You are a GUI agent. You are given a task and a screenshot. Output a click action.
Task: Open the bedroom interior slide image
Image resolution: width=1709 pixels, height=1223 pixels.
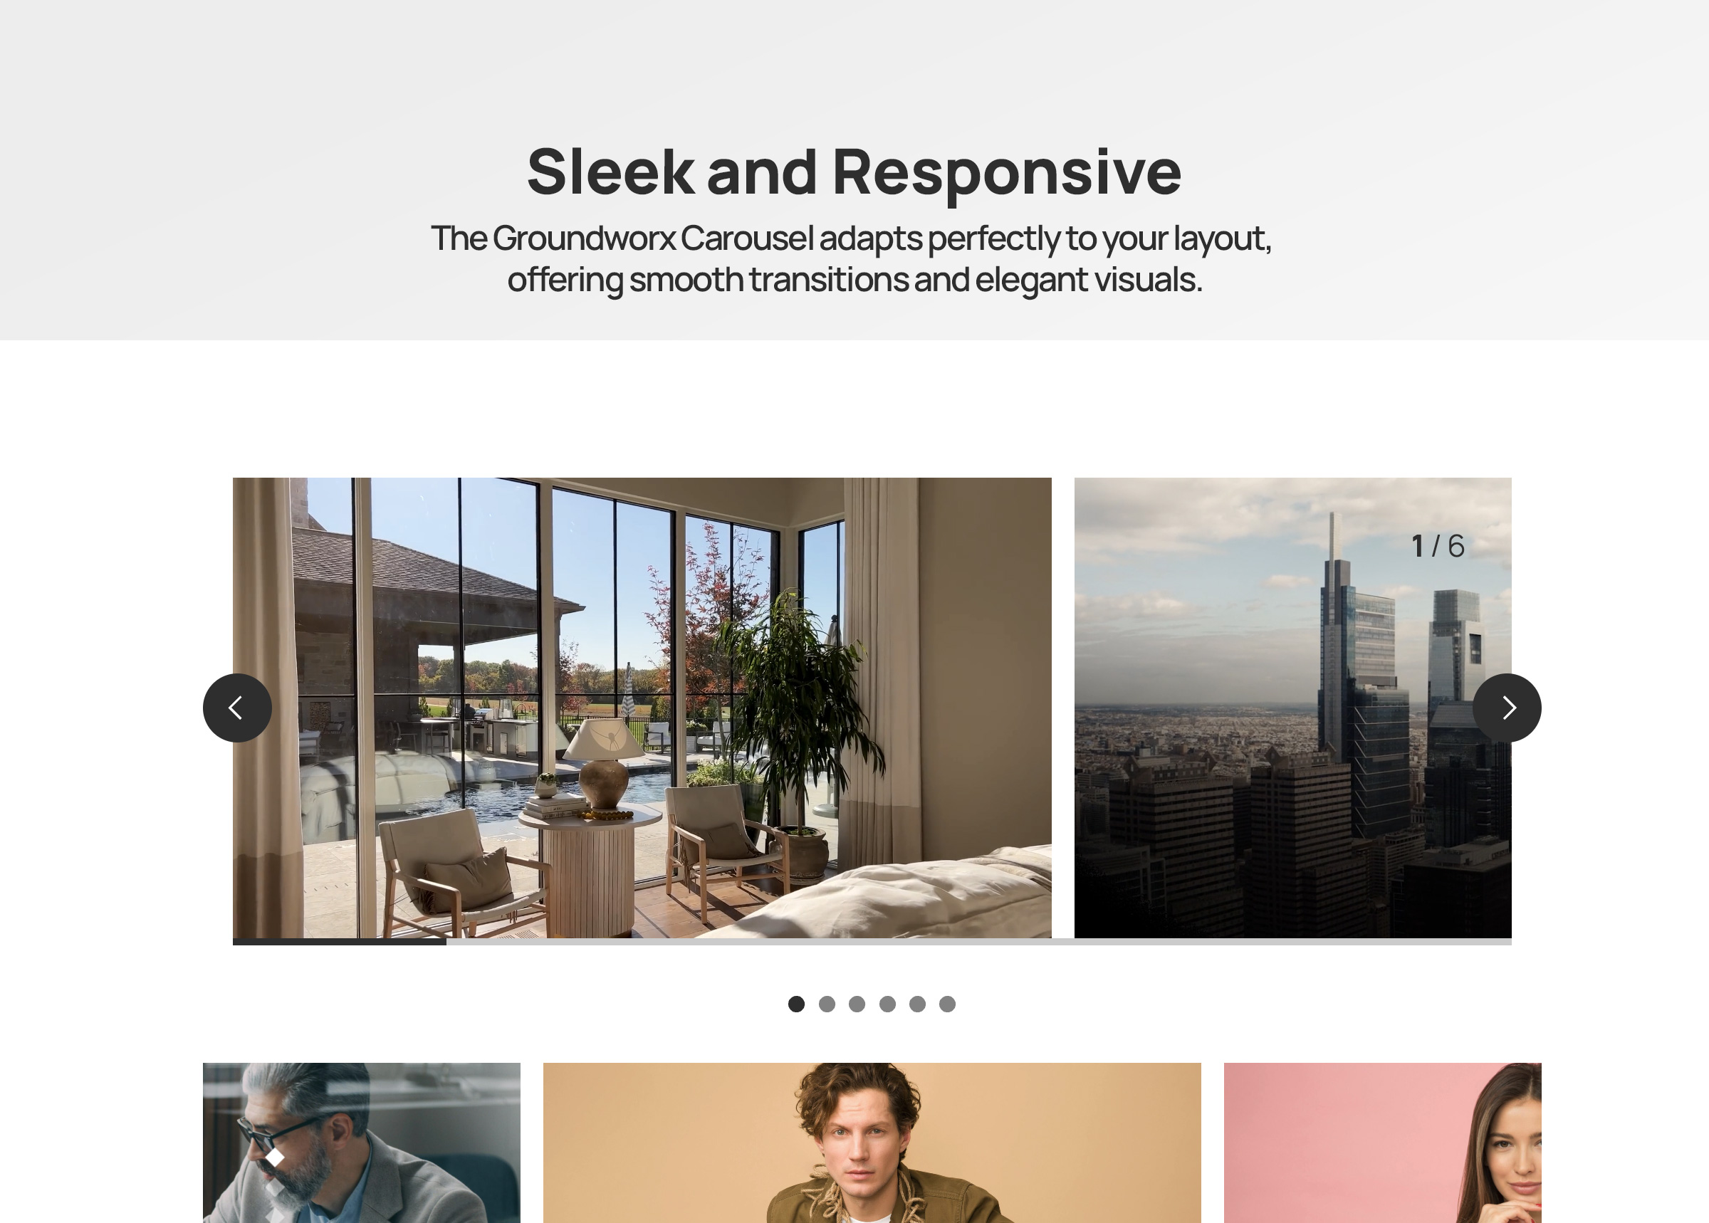click(642, 708)
